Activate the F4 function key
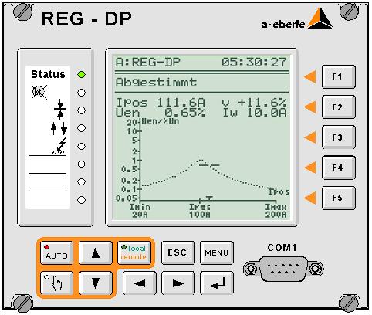Viewport: 372px width, 315px height. click(x=339, y=168)
